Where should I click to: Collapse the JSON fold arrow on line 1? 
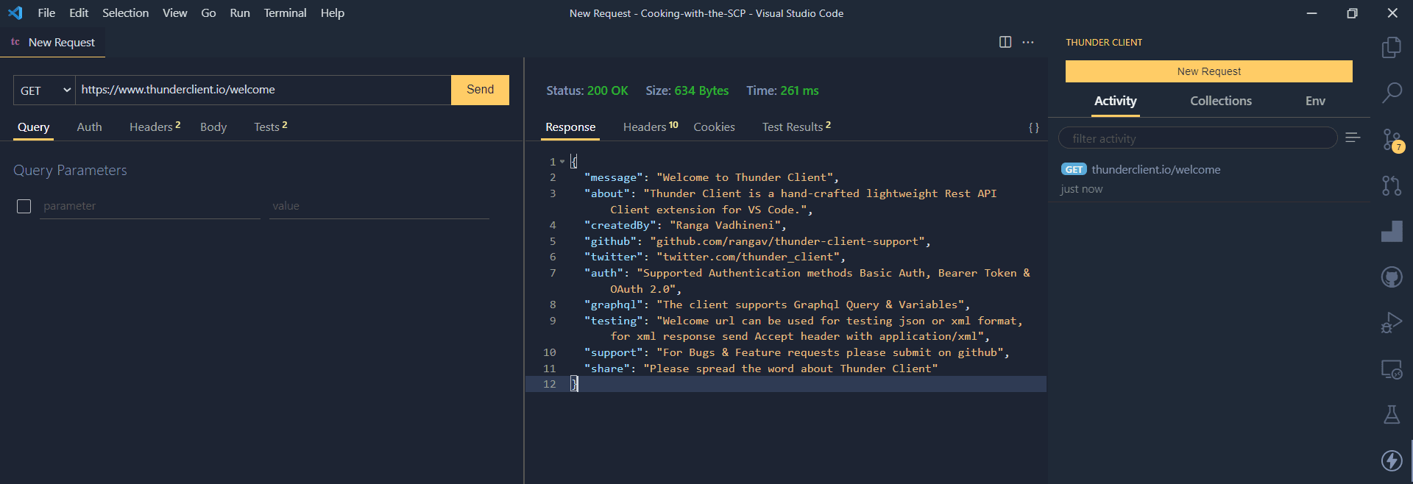(562, 162)
